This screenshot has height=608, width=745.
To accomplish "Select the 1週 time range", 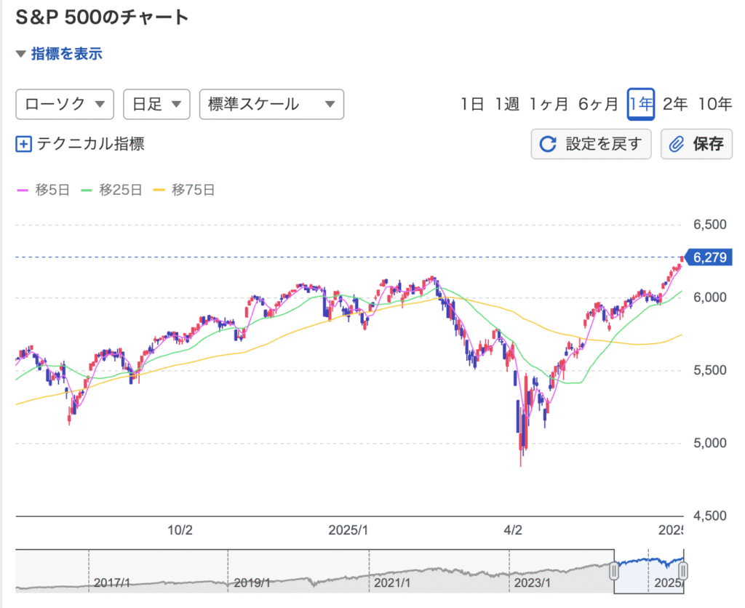I will (507, 103).
